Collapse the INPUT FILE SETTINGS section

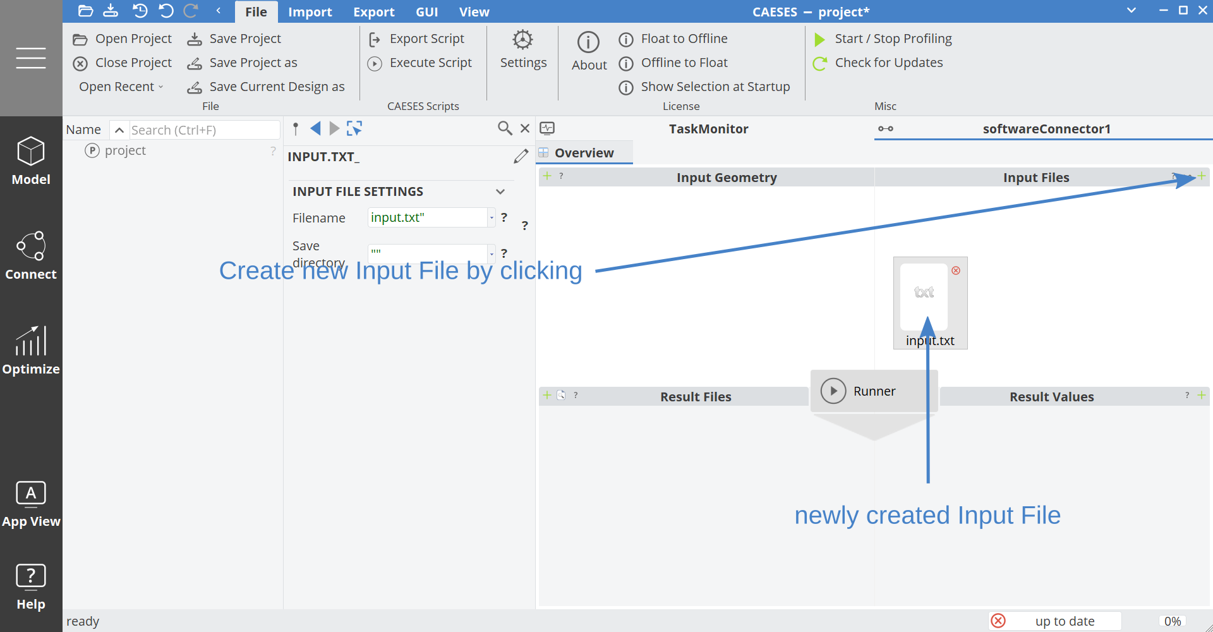coord(500,191)
